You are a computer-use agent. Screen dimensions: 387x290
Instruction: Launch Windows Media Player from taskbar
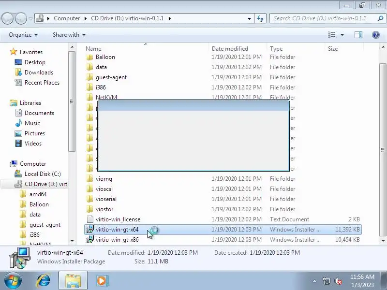point(102,281)
